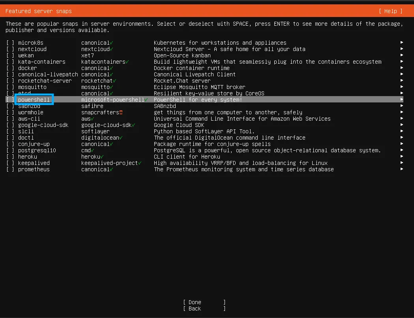Click the wormhole snap name

(31, 112)
